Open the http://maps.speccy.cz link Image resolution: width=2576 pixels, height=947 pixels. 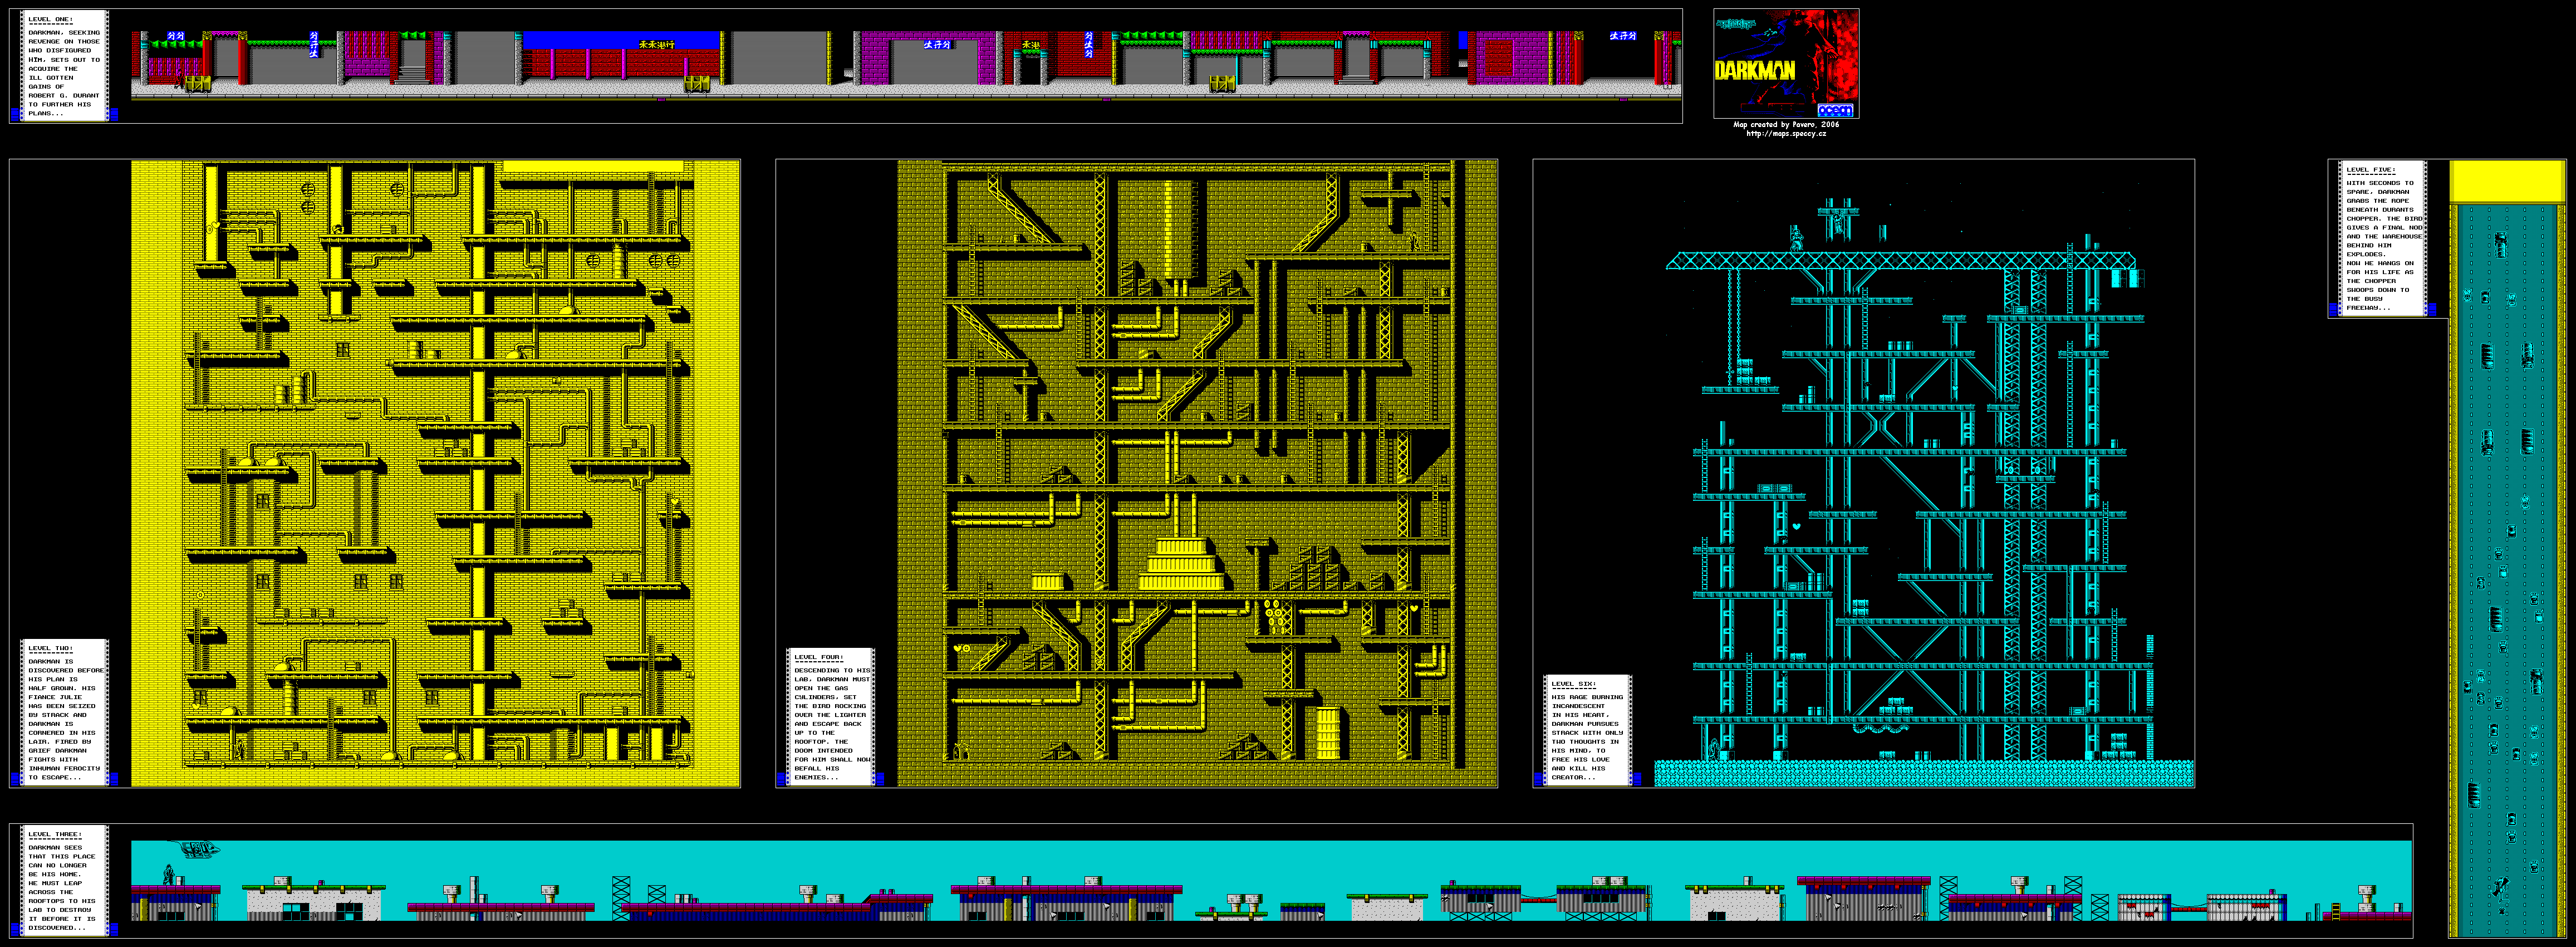[x=1786, y=133]
